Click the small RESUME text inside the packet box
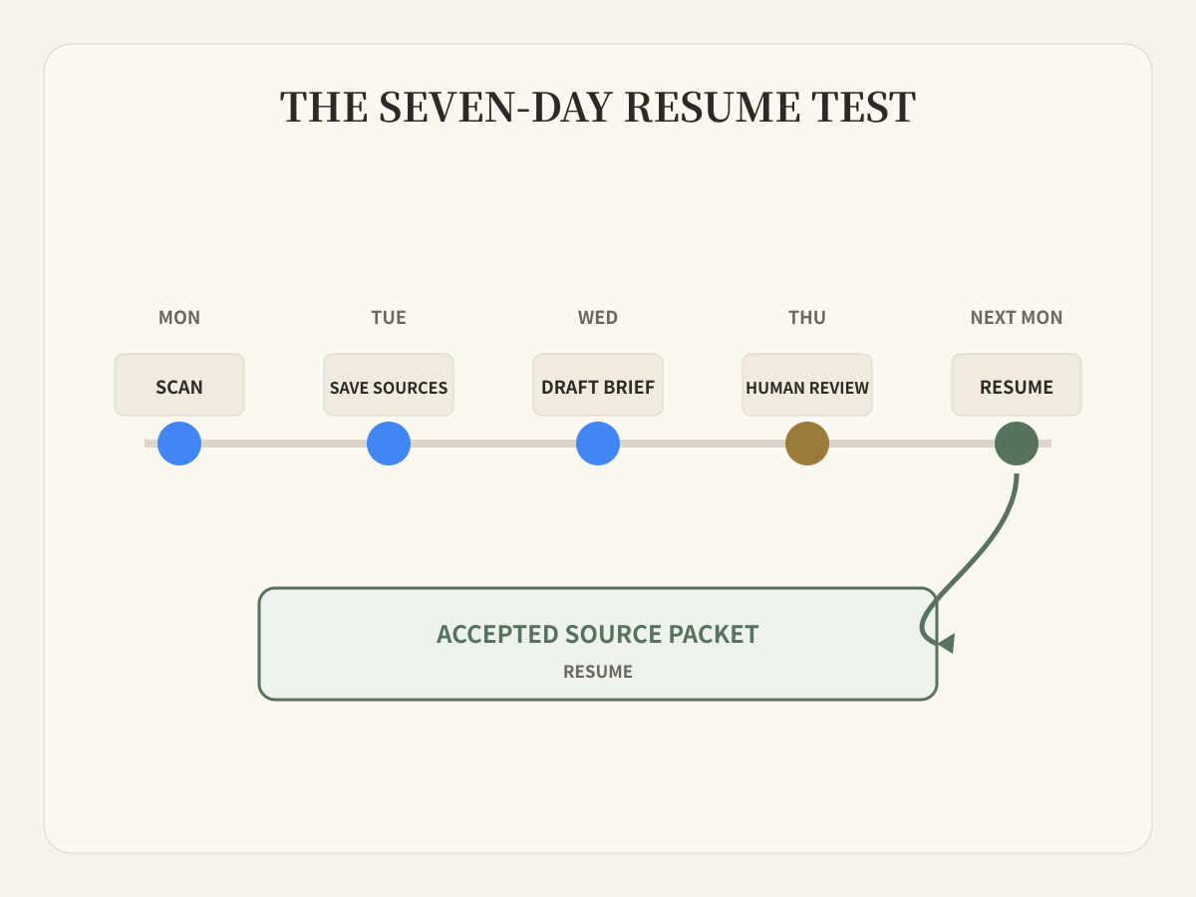Image resolution: width=1196 pixels, height=897 pixels. [x=598, y=672]
